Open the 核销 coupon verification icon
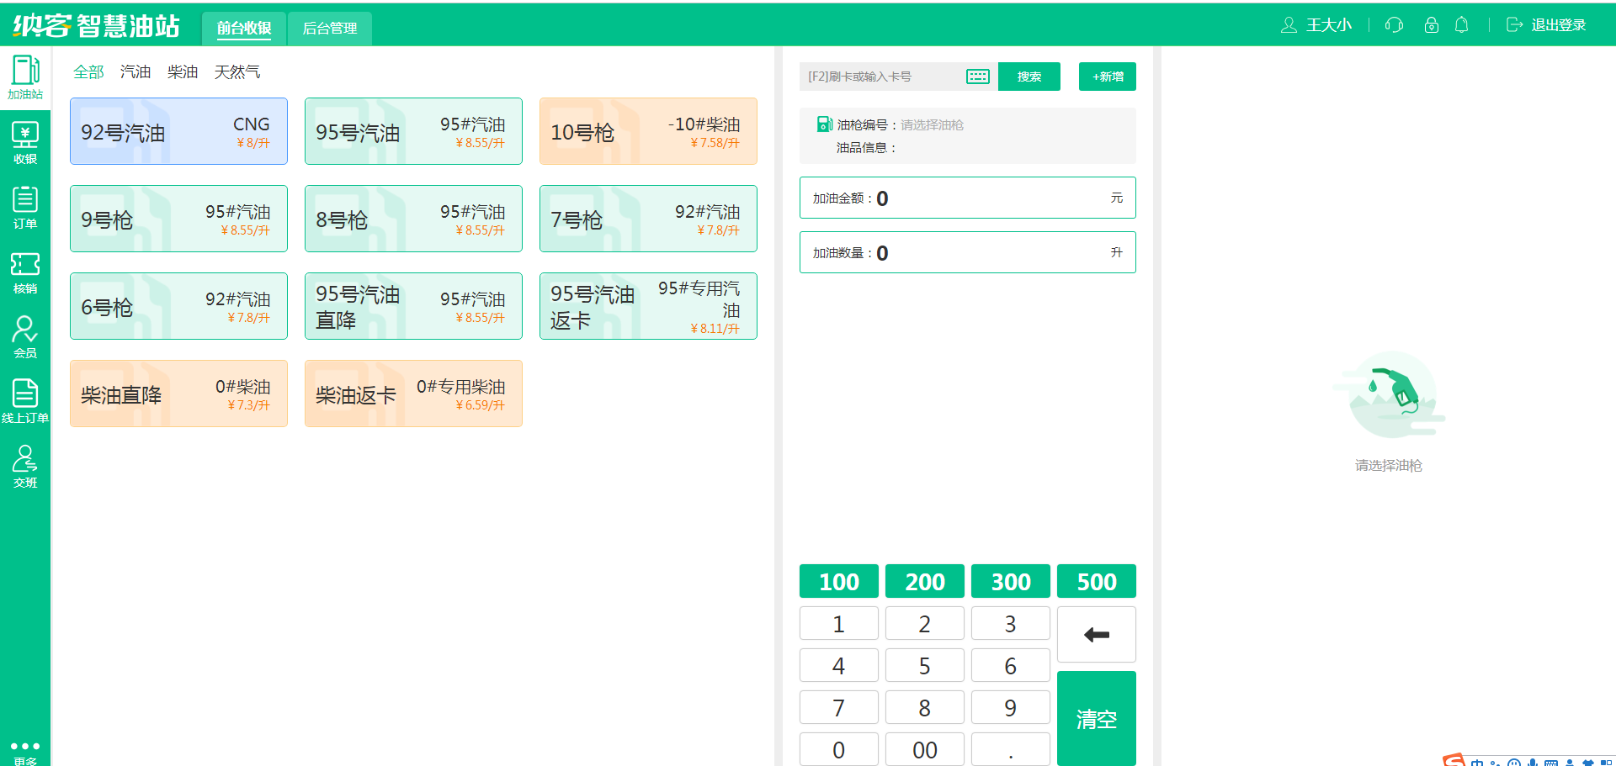 (x=25, y=272)
